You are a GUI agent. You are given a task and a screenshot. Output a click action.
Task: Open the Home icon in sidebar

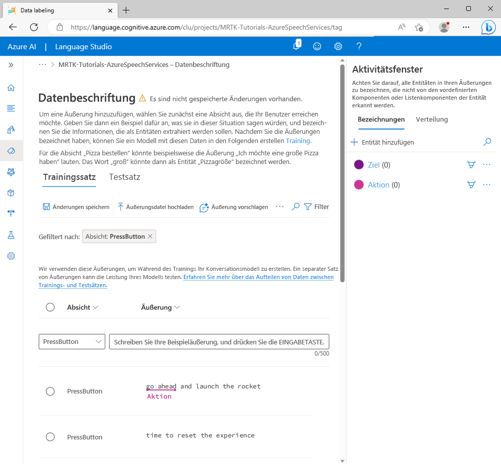[11, 87]
